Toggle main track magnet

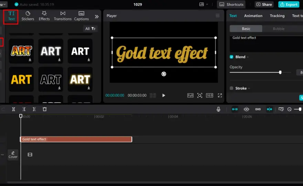[x=235, y=109]
